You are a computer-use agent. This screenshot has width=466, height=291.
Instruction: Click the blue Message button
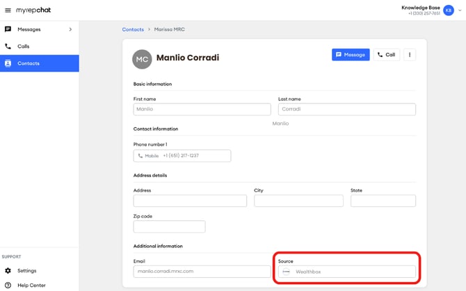pos(351,55)
